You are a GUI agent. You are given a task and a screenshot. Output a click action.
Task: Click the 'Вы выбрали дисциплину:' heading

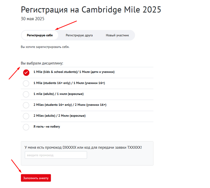pos(42,63)
